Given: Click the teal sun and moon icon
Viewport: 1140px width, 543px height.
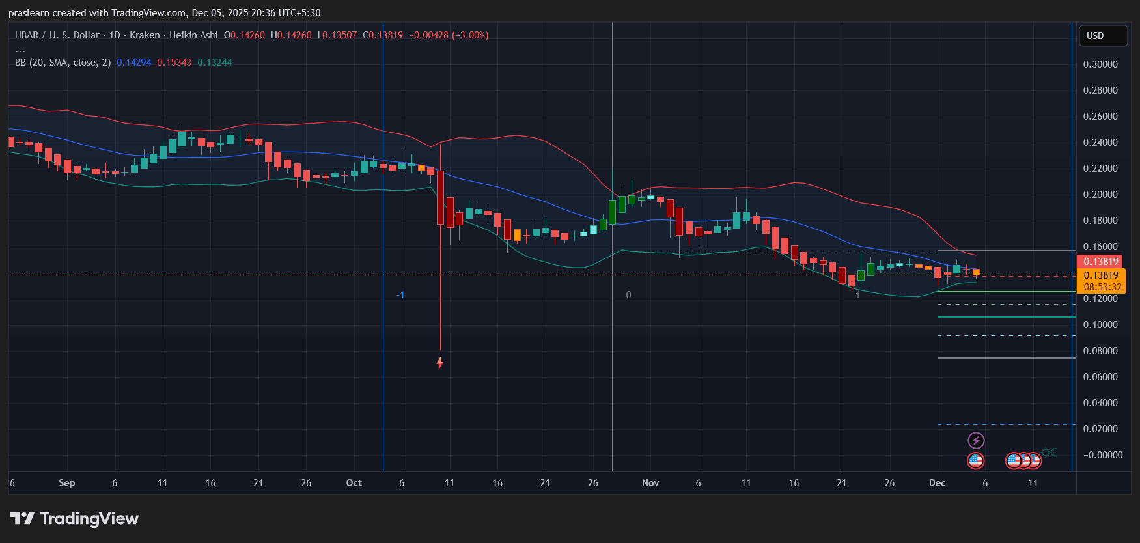Looking at the screenshot, I should (x=1049, y=452).
